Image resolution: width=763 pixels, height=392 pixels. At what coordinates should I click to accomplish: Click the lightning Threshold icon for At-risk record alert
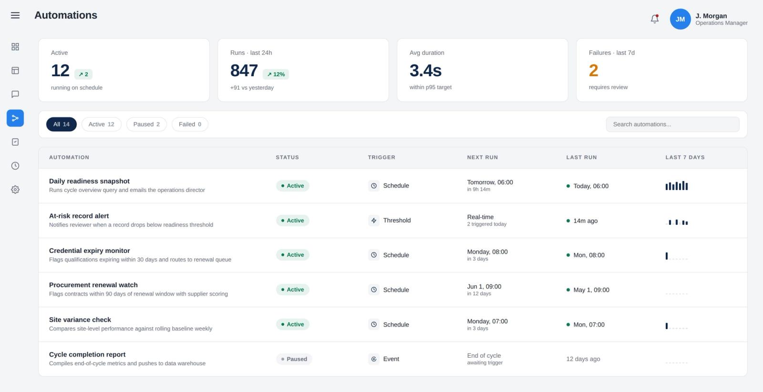[374, 221]
